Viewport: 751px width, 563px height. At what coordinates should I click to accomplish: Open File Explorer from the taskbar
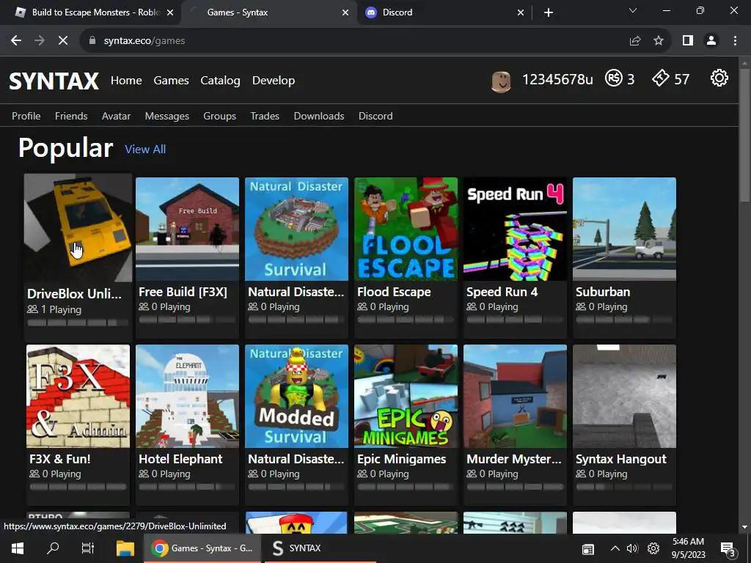(125, 548)
